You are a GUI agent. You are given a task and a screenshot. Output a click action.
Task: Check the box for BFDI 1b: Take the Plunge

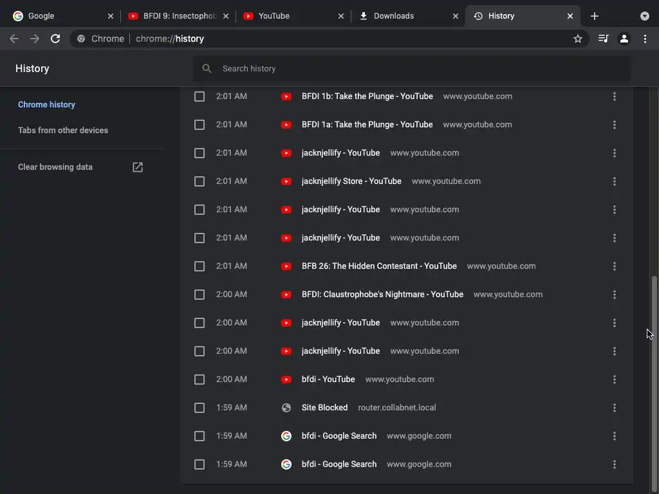200,96
